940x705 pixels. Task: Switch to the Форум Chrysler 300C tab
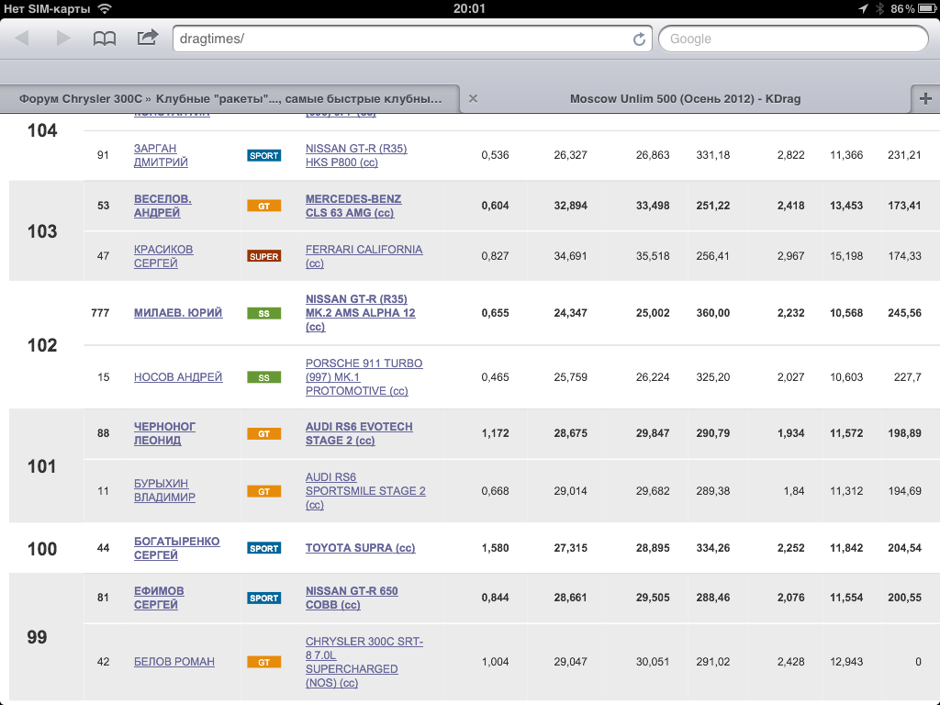pos(230,99)
